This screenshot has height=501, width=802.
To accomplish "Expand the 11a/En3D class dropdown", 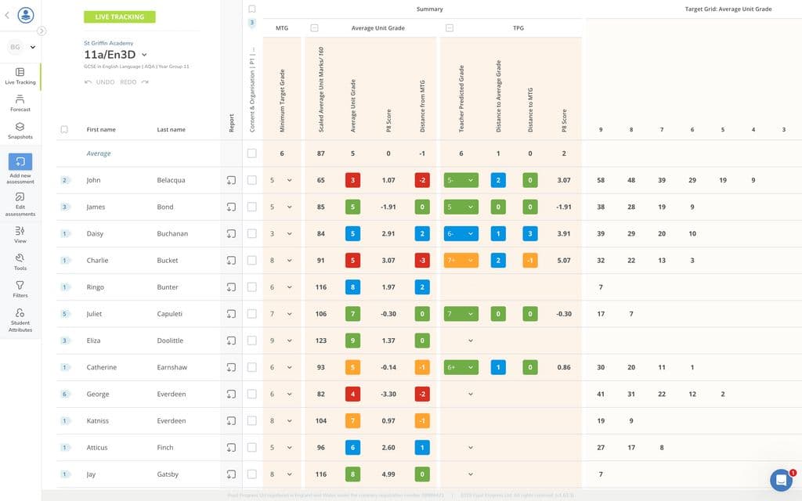I will click(x=144, y=55).
